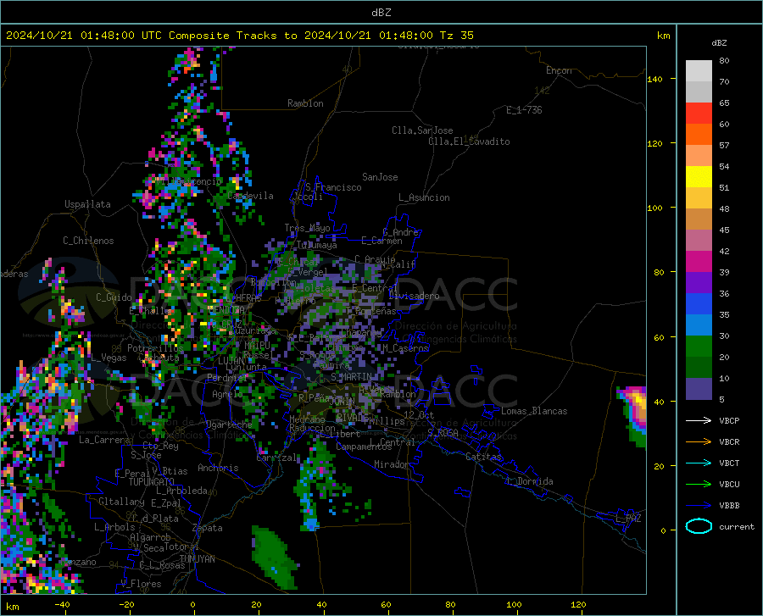Click the L_Asuncion map label
This screenshot has width=763, height=616.
(424, 197)
